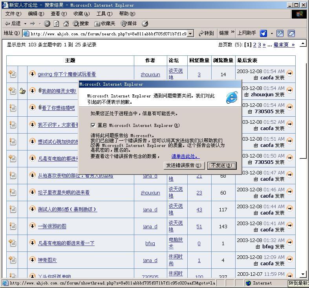Screen dimensions: 309x288
Task: Click thread status icon in gexing row
Action: tap(12, 74)
